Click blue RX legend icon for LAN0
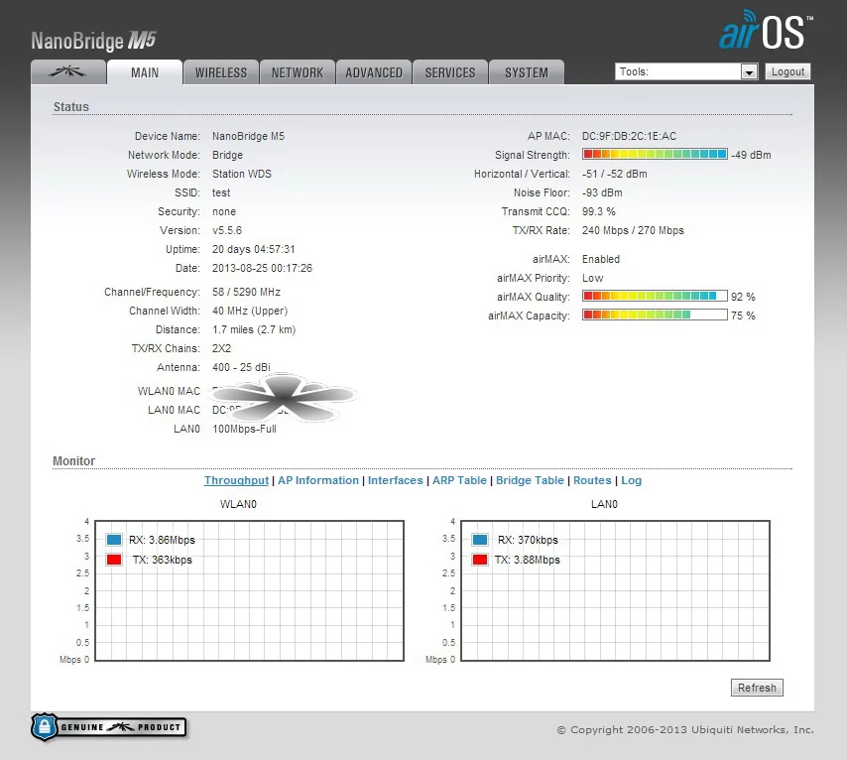Image resolution: width=847 pixels, height=760 pixels. (481, 540)
